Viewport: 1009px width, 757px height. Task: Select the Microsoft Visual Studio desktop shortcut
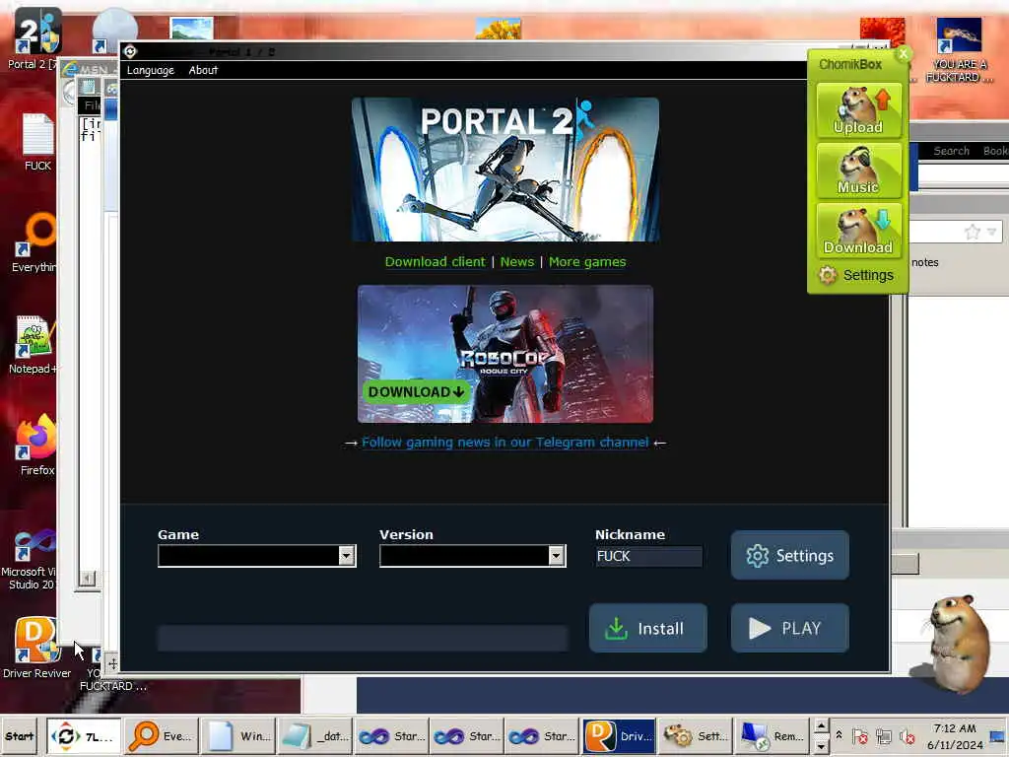click(30, 559)
